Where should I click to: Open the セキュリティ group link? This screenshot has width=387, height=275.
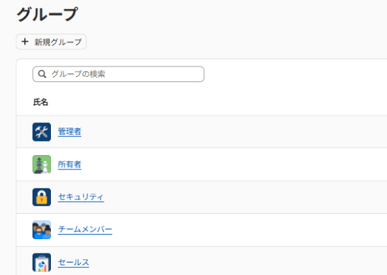[81, 197]
